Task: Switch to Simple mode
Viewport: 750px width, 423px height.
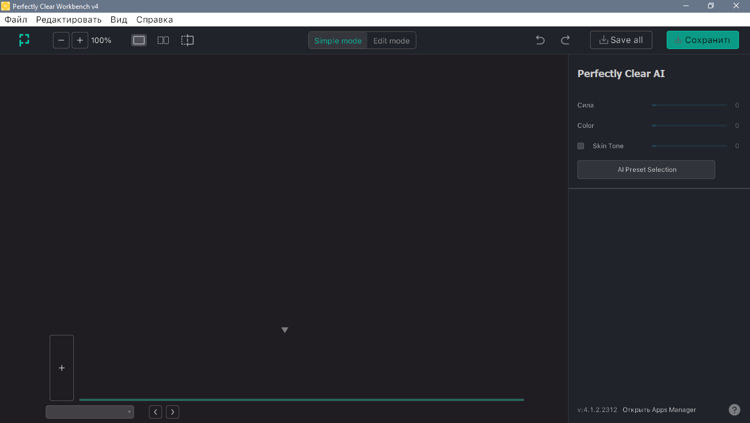Action: pos(337,41)
